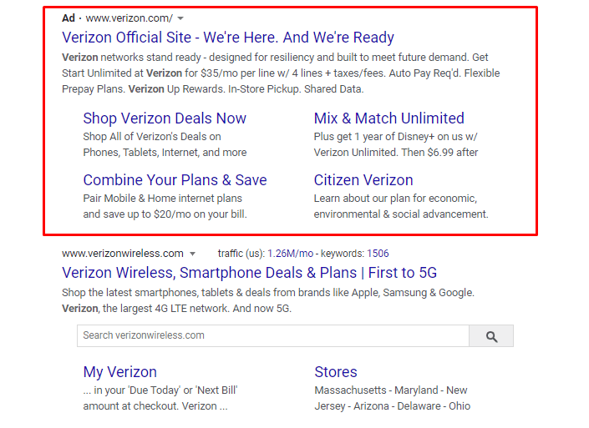
Task: Open the ad's www.verizon.com dropdown arrow
Action: (180, 18)
